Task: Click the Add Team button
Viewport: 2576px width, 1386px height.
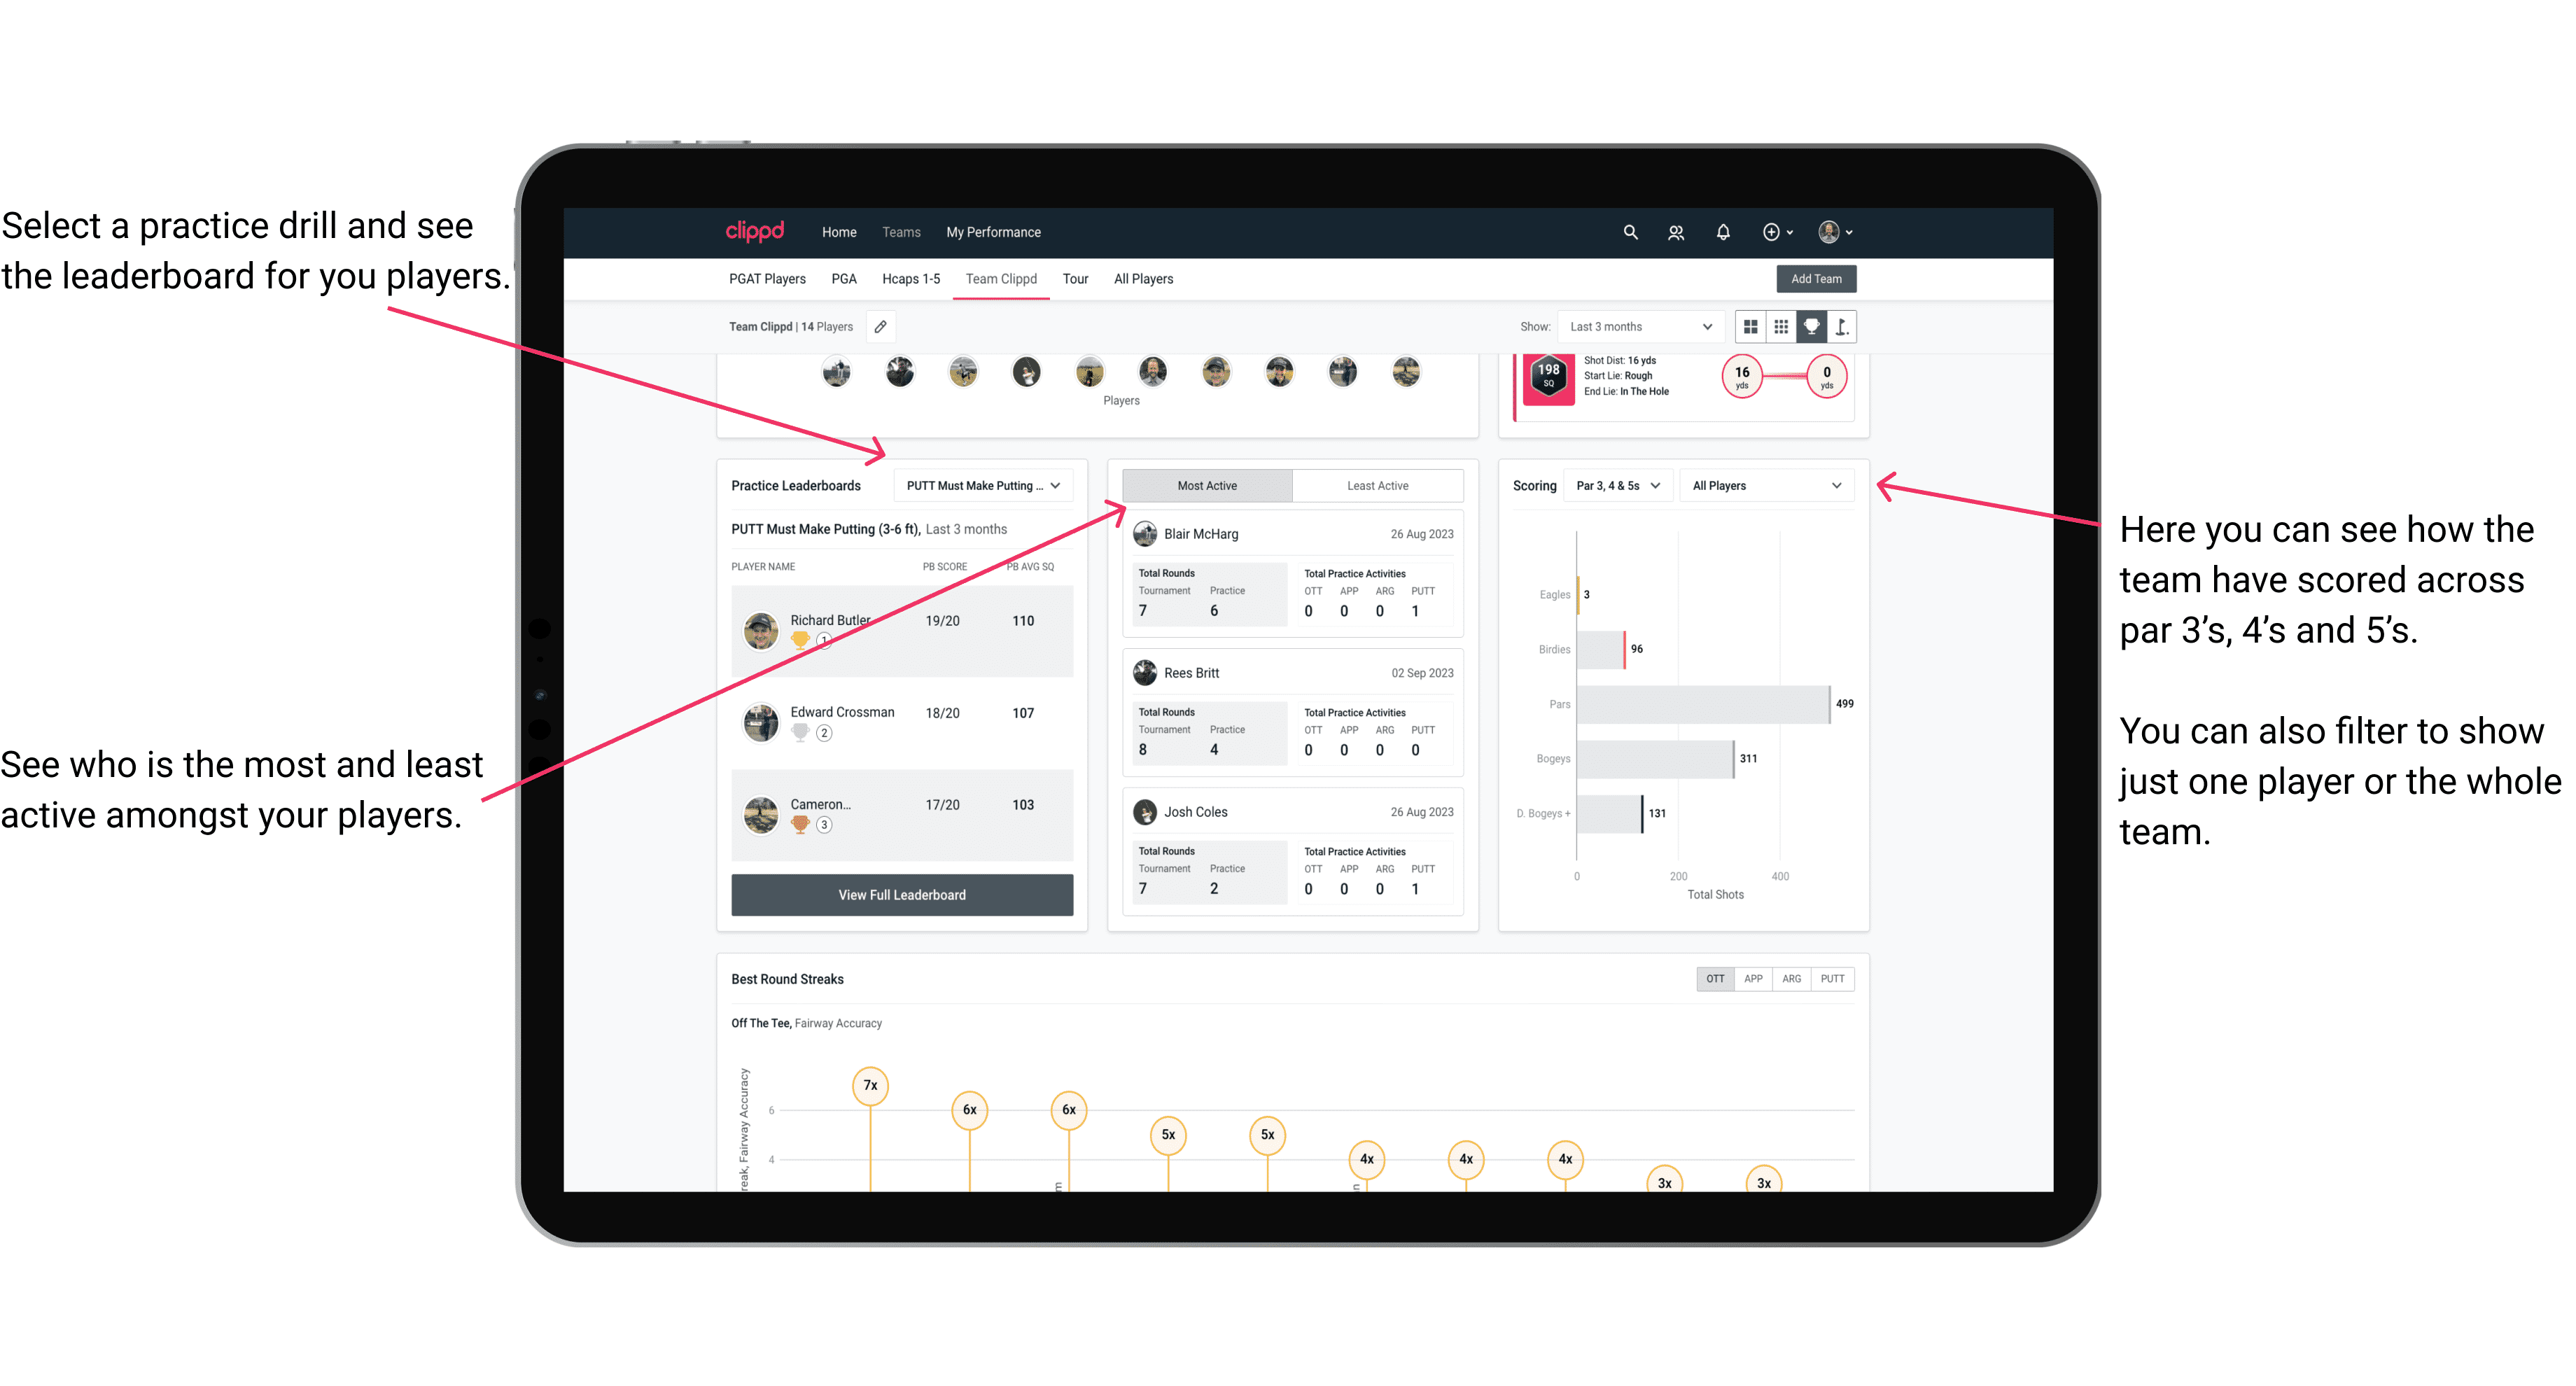Action: (x=1816, y=278)
